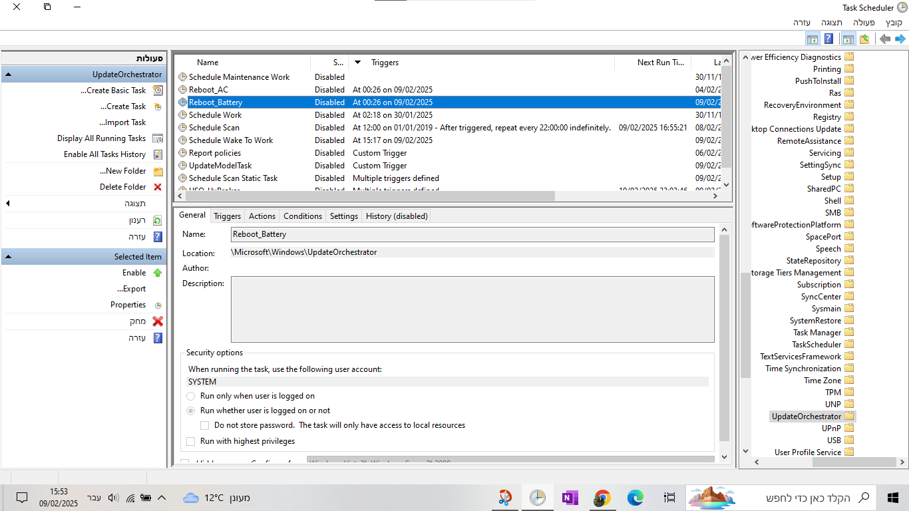Switch to the Settings tab

(344, 216)
